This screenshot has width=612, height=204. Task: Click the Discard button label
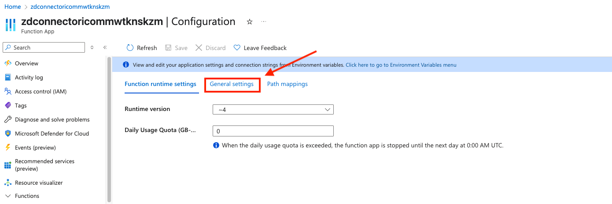coord(216,48)
